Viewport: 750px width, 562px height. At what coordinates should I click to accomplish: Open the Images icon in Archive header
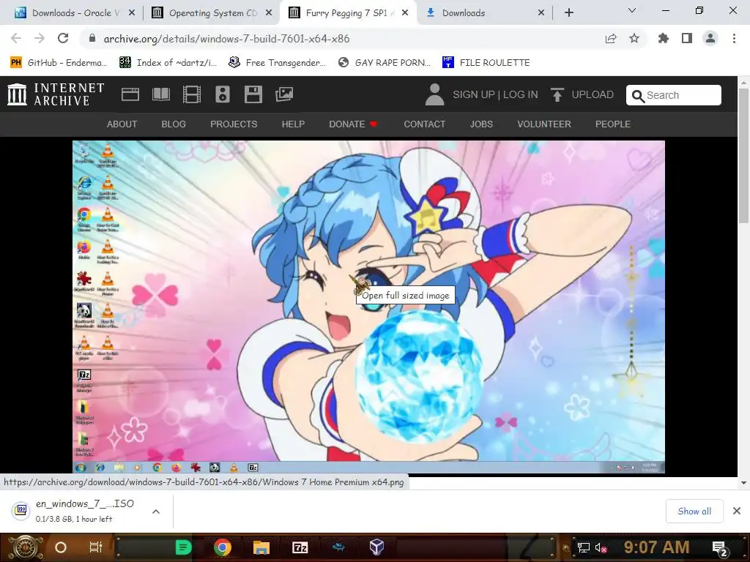(x=284, y=94)
